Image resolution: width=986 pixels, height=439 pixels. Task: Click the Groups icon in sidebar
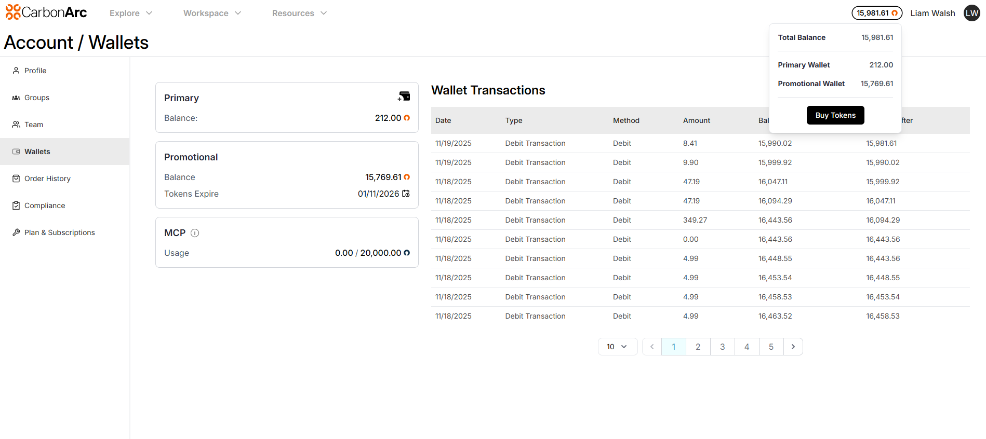click(16, 98)
